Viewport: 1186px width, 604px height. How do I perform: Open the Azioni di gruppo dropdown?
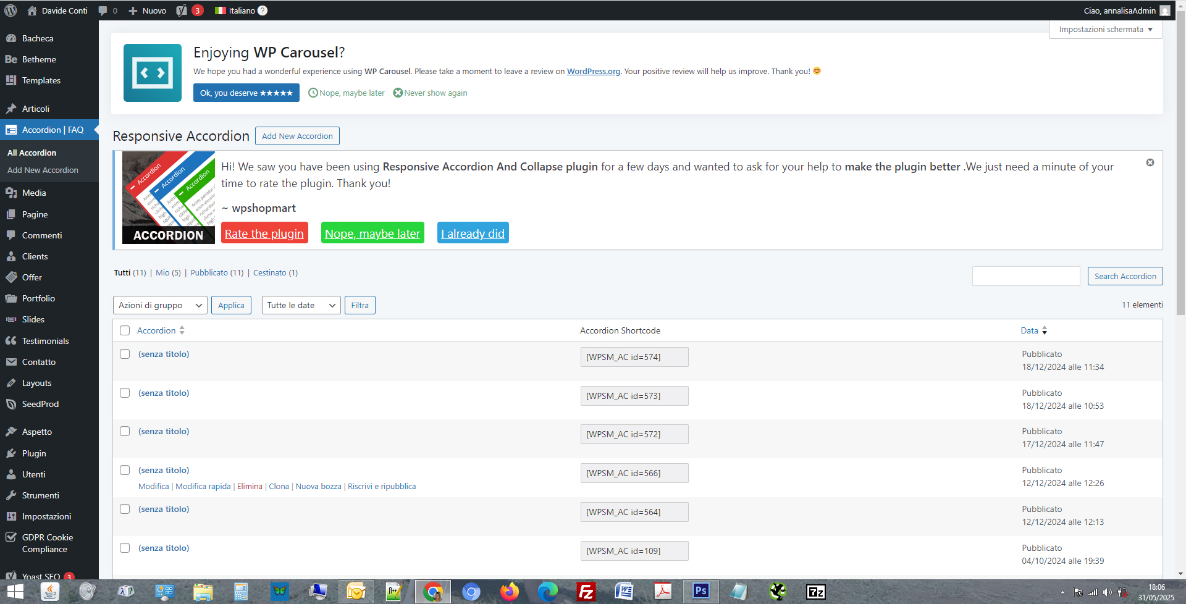pyautogui.click(x=160, y=305)
